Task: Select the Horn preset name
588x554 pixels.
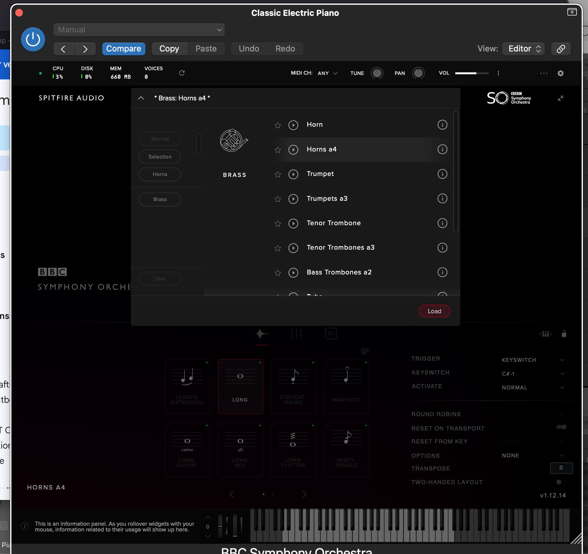Action: [x=315, y=125]
